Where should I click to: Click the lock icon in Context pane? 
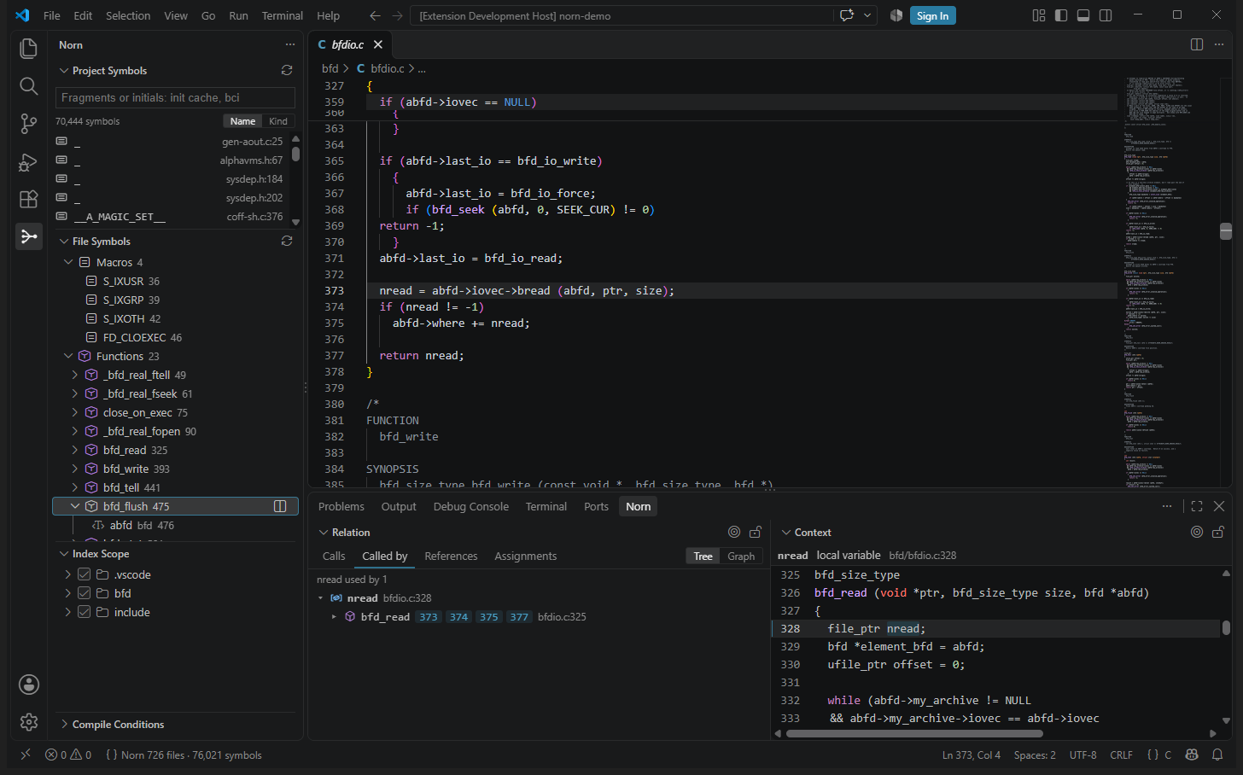pos(1218,532)
